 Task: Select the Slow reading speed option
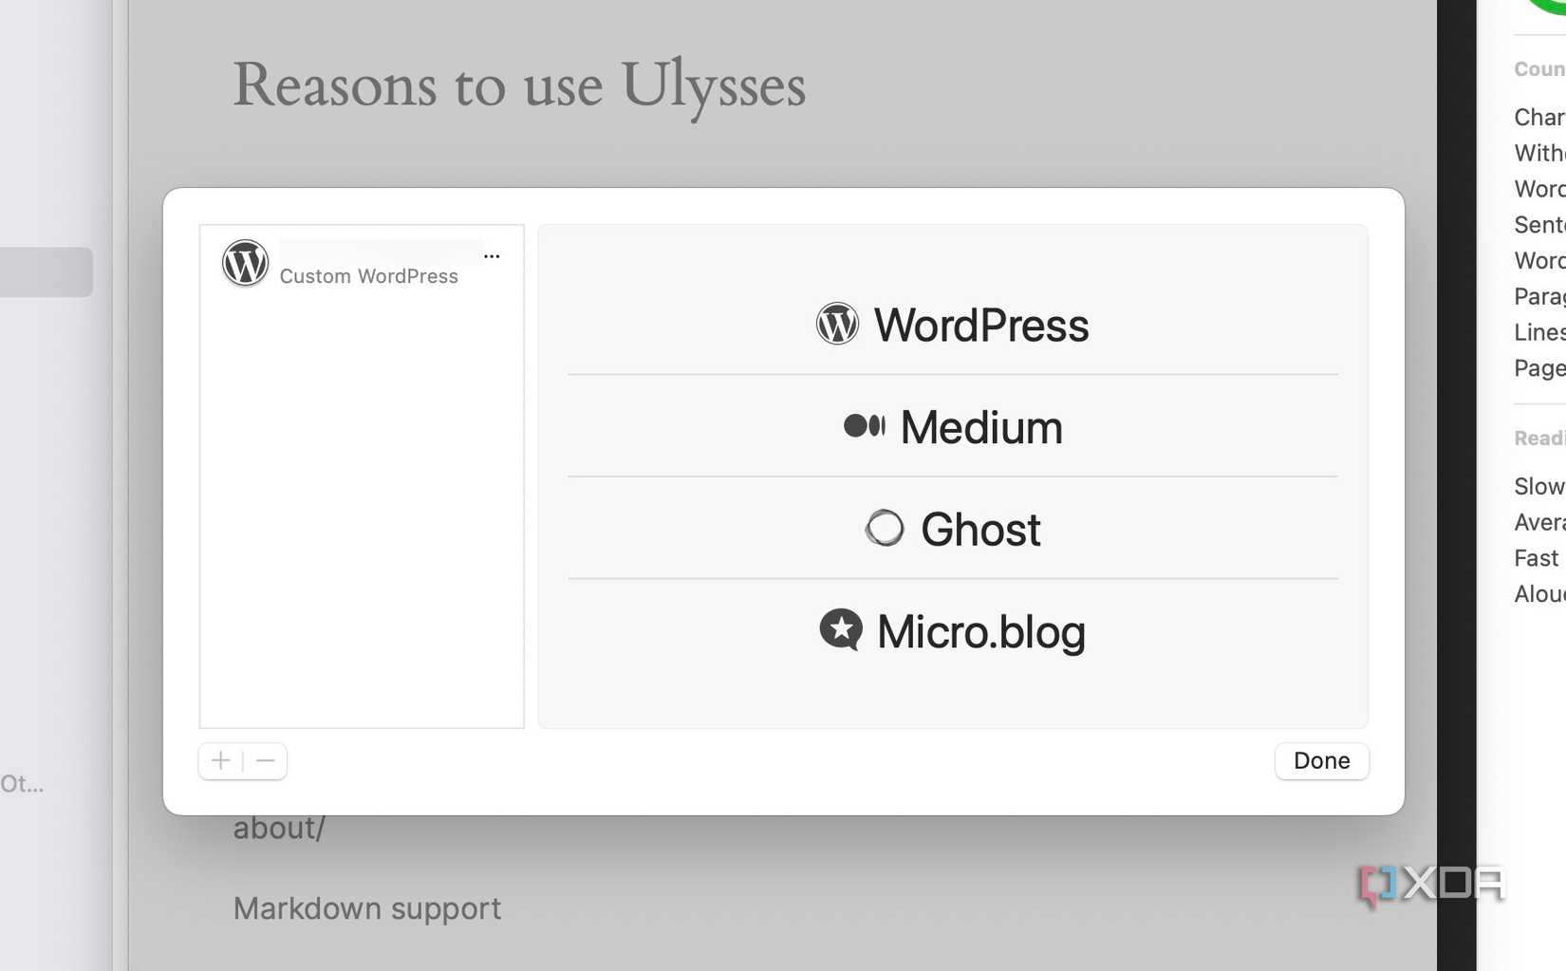pyautogui.click(x=1538, y=486)
